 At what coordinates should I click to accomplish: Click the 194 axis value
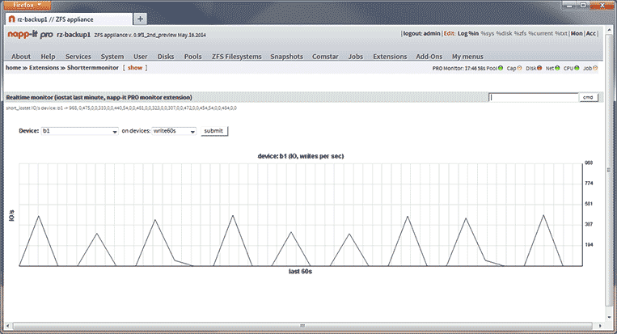pos(589,245)
